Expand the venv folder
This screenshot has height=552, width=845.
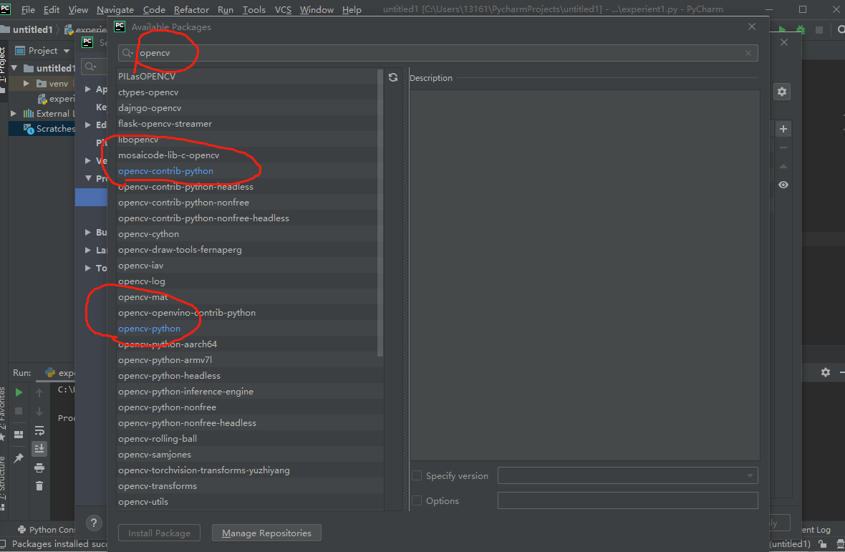(x=26, y=84)
